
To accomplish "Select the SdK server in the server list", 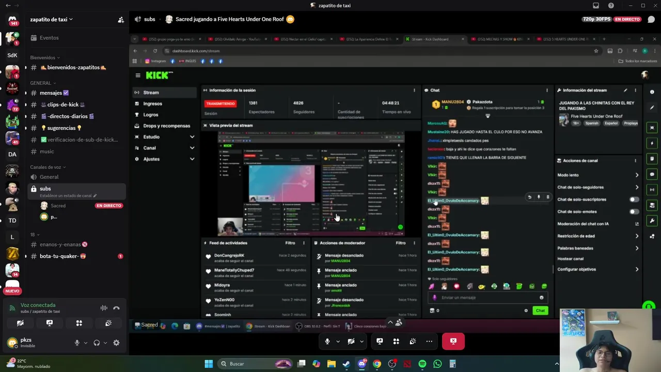I will point(12,55).
